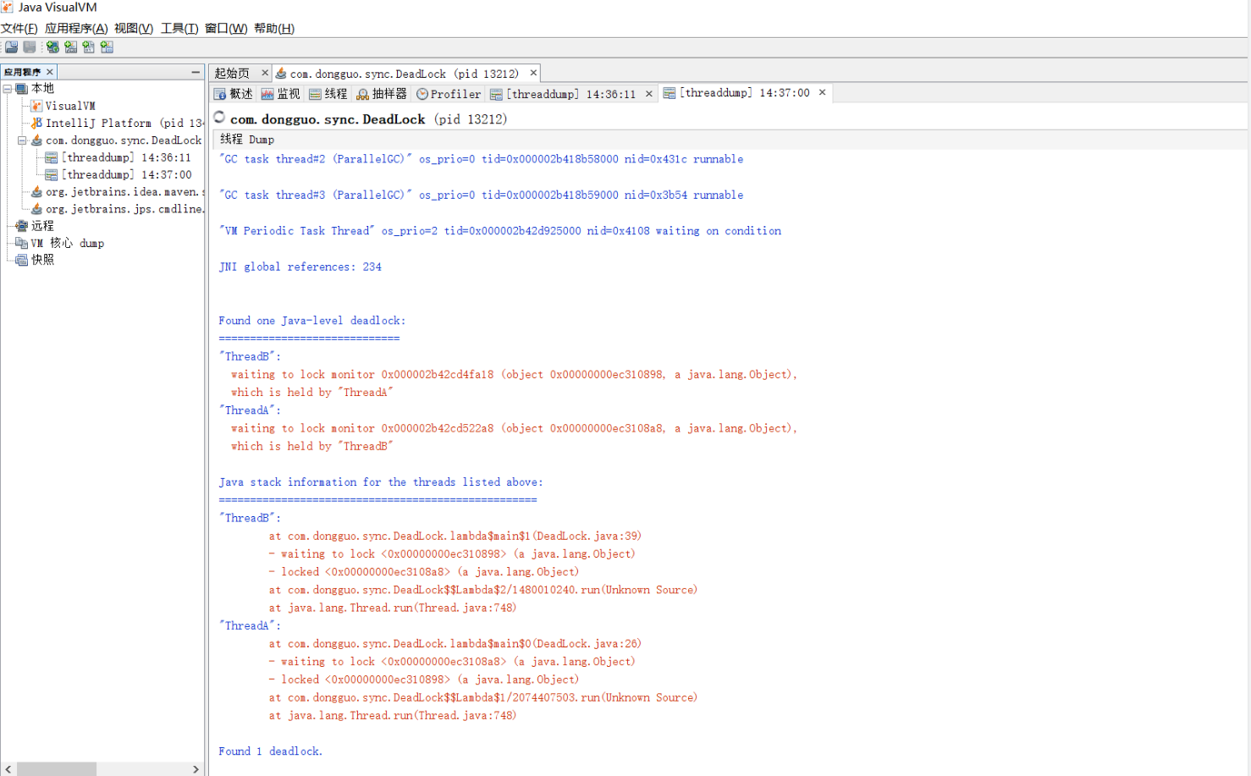Click the 线程 Dump section header
This screenshot has width=1251, height=776.
click(x=247, y=140)
